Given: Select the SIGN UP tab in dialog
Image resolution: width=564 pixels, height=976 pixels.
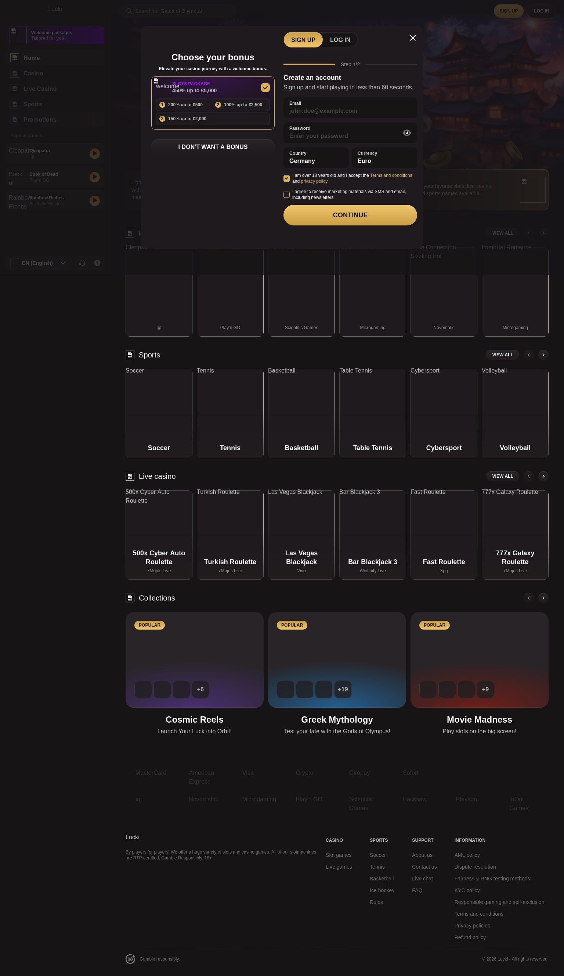Looking at the screenshot, I should (x=303, y=40).
